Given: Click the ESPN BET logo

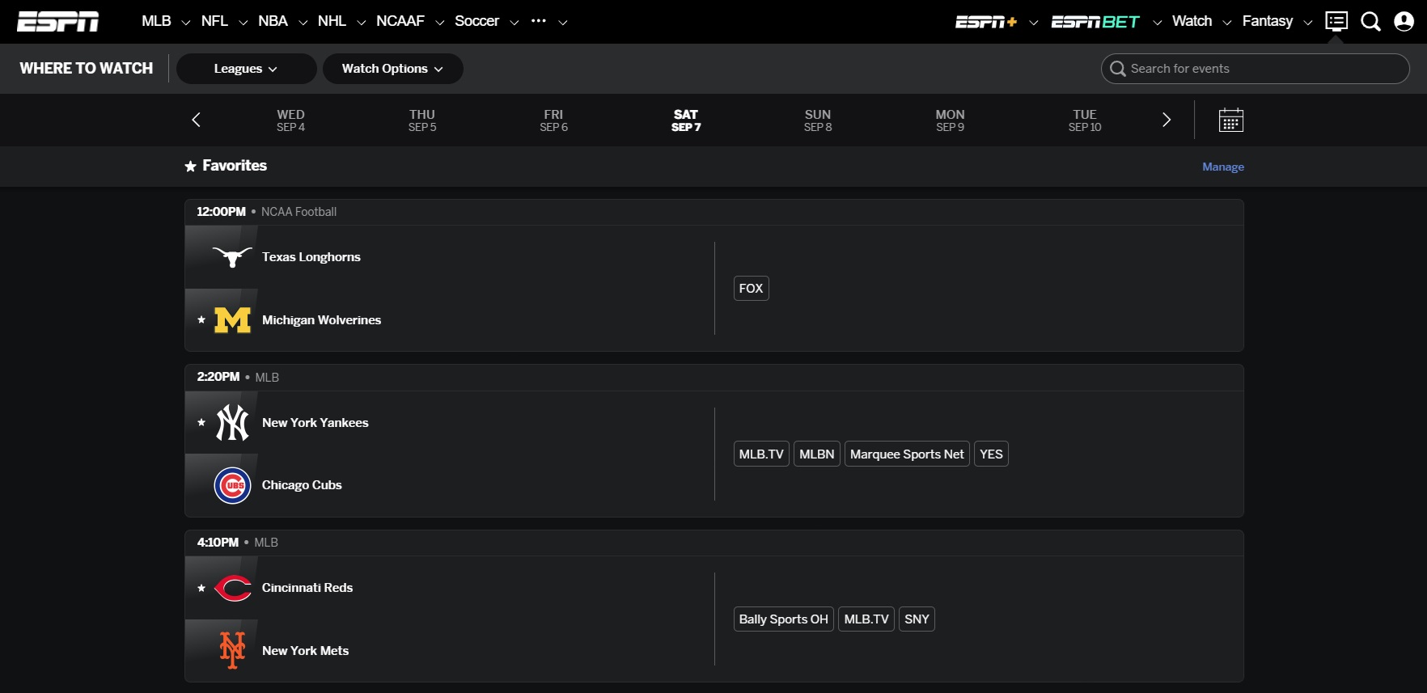Looking at the screenshot, I should tap(1095, 22).
